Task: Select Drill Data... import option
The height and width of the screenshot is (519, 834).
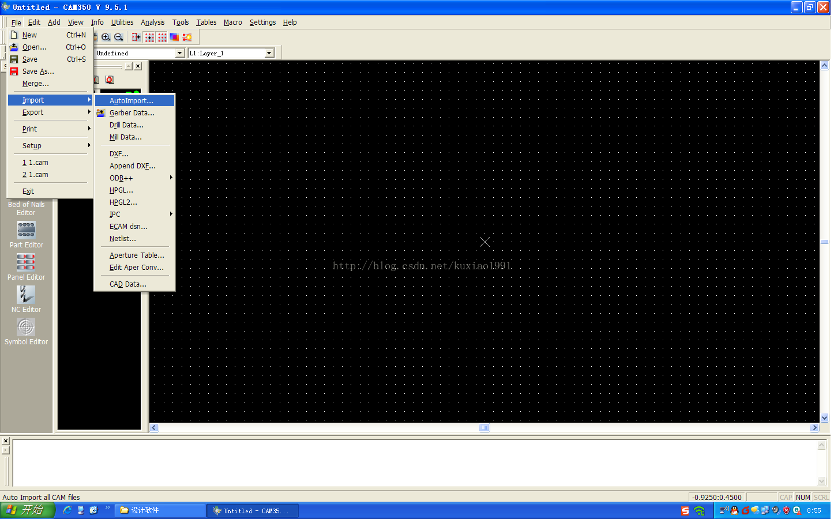Action: pyautogui.click(x=134, y=125)
